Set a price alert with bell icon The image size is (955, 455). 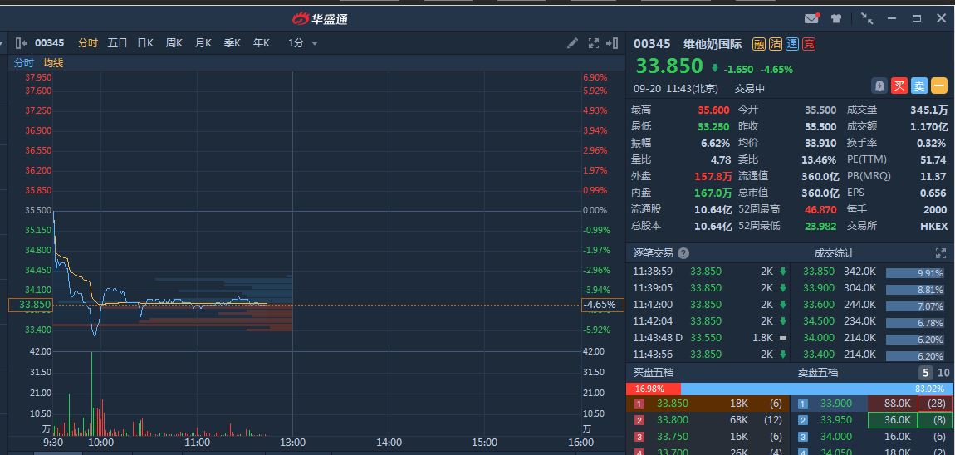click(x=880, y=86)
